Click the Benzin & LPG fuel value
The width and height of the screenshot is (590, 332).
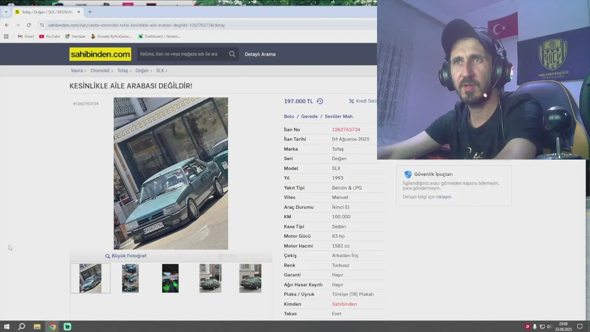[347, 188]
